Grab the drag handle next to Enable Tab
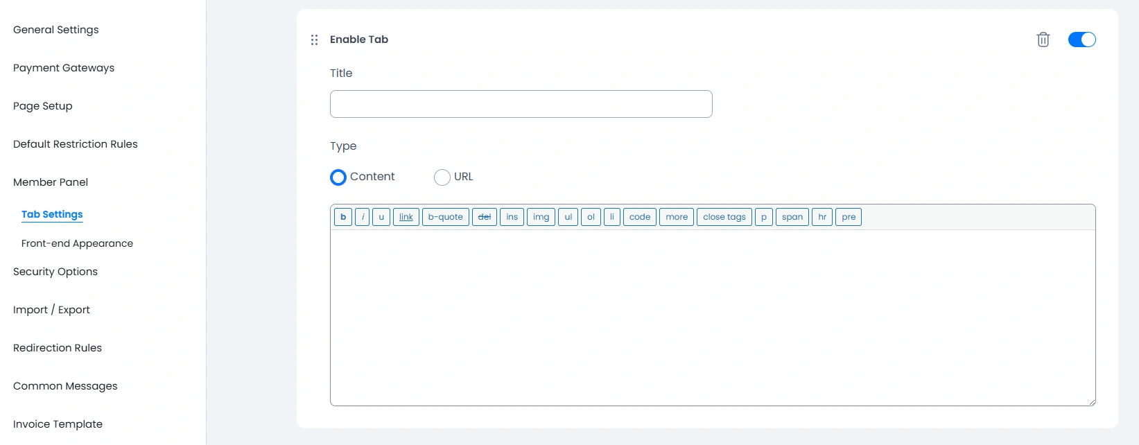This screenshot has width=1139, height=445. (314, 40)
